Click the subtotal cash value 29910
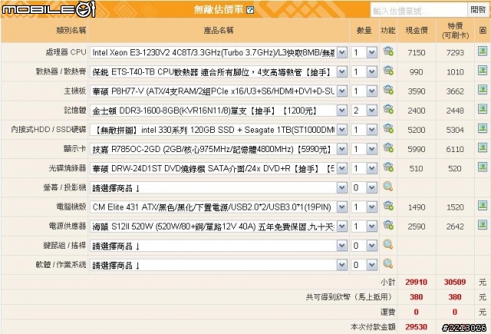The width and height of the screenshot is (491, 334). (416, 282)
